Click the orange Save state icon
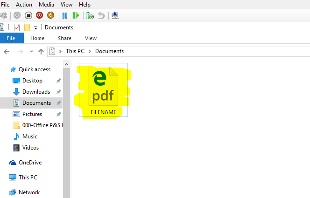The height and width of the screenshot is (198, 310). click(x=50, y=15)
